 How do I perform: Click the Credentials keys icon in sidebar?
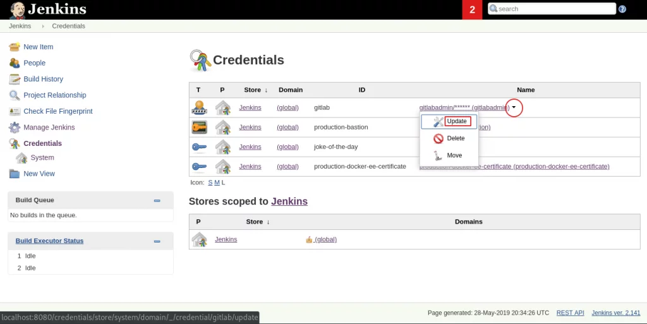tap(15, 143)
